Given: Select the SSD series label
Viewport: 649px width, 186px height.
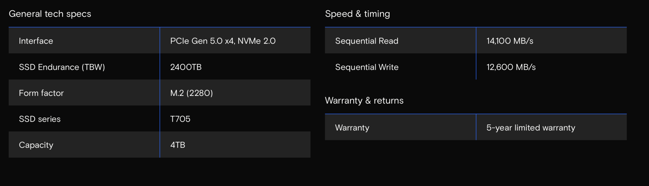Looking at the screenshot, I should click(x=40, y=119).
